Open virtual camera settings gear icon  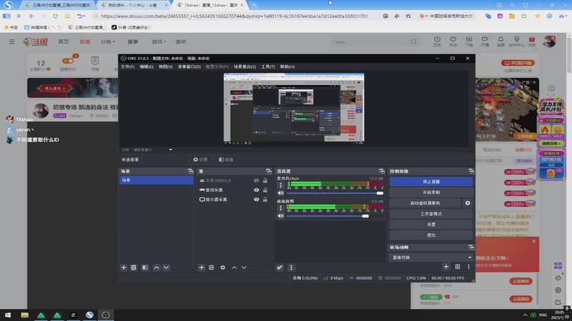click(x=468, y=203)
